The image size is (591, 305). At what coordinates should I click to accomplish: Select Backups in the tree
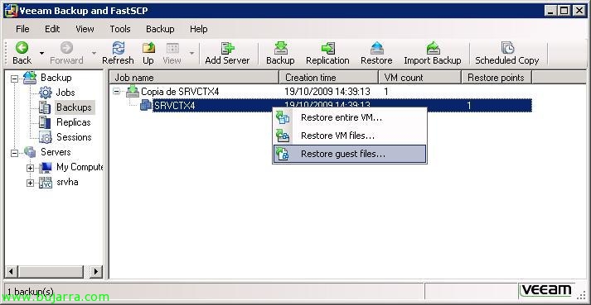[x=74, y=107]
